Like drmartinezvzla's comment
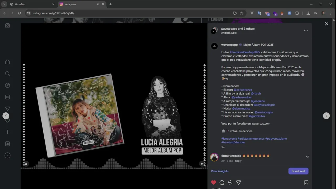Viewport: 336px width, 189px height. 308,157
